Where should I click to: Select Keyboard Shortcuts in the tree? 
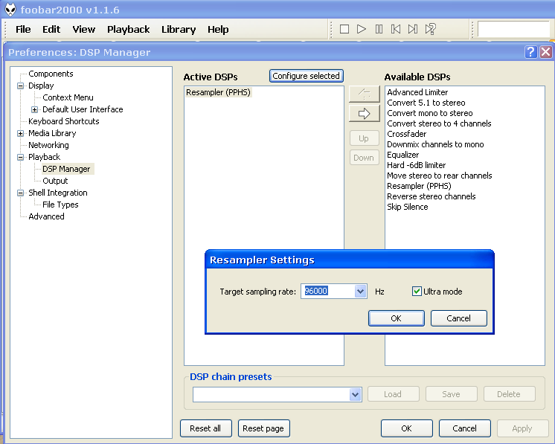(64, 121)
